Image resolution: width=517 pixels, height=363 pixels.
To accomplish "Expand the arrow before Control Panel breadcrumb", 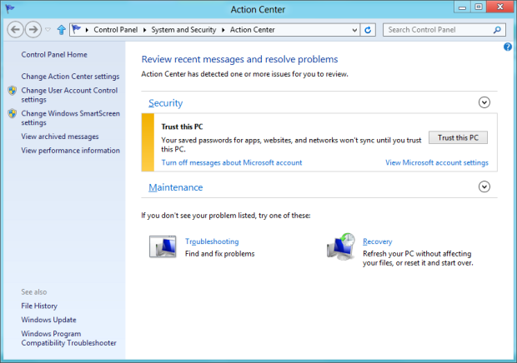I will coord(87,30).
